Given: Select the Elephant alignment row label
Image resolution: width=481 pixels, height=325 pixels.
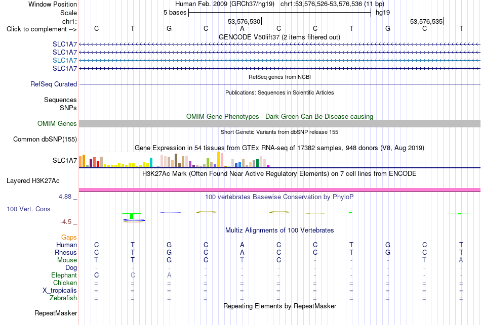Looking at the screenshot, I should point(64,275).
